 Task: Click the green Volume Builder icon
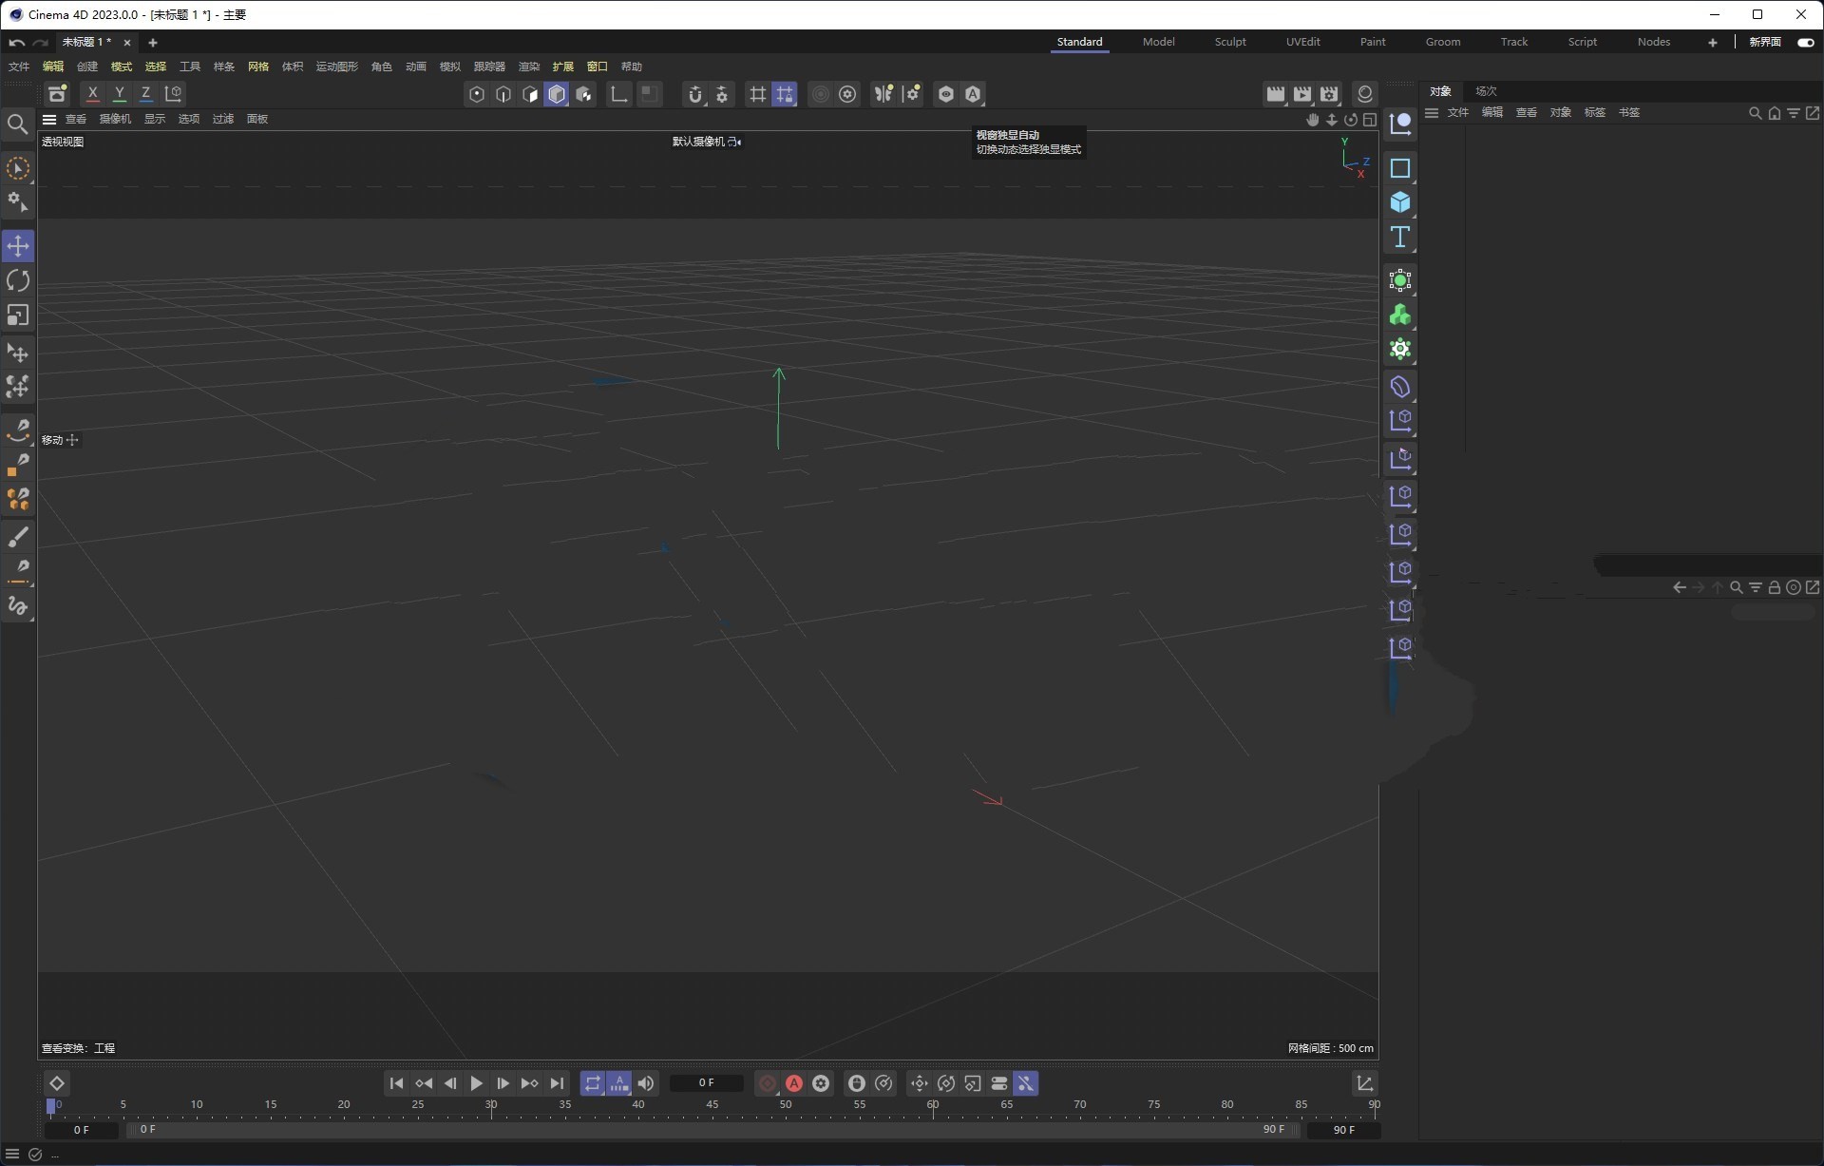pyautogui.click(x=1400, y=315)
